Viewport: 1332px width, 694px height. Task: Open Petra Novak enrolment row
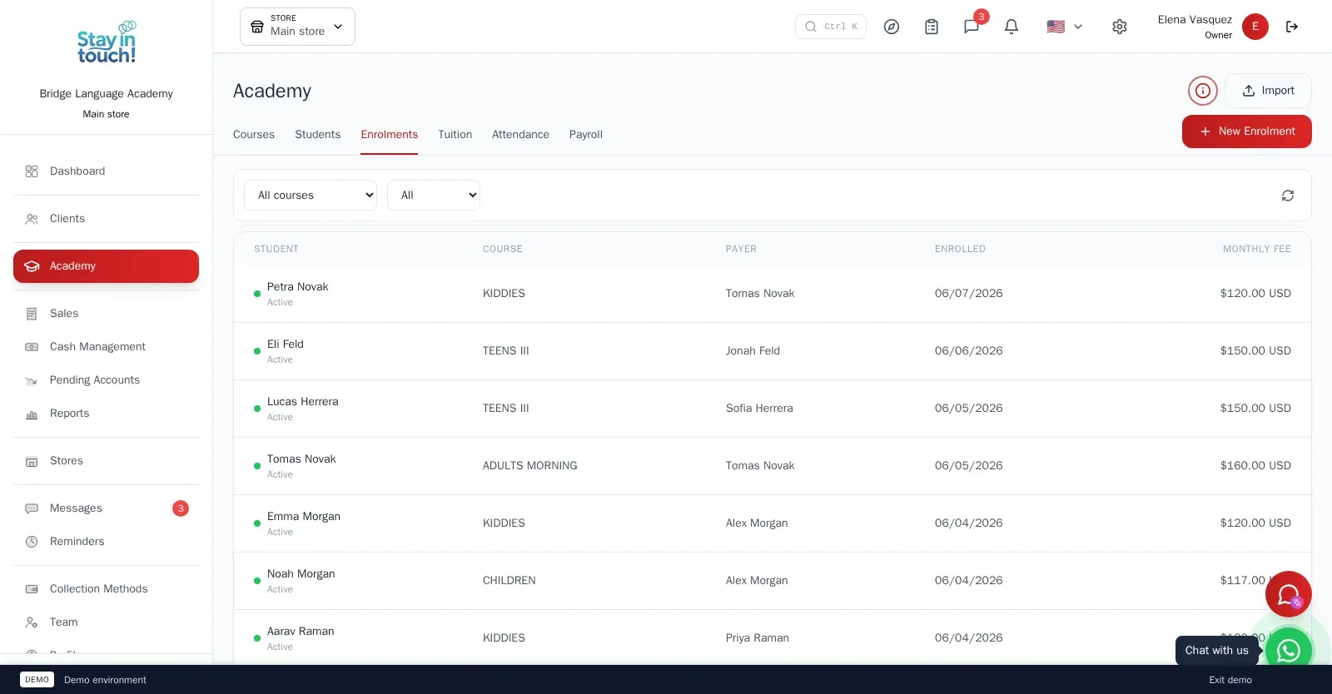(x=773, y=294)
